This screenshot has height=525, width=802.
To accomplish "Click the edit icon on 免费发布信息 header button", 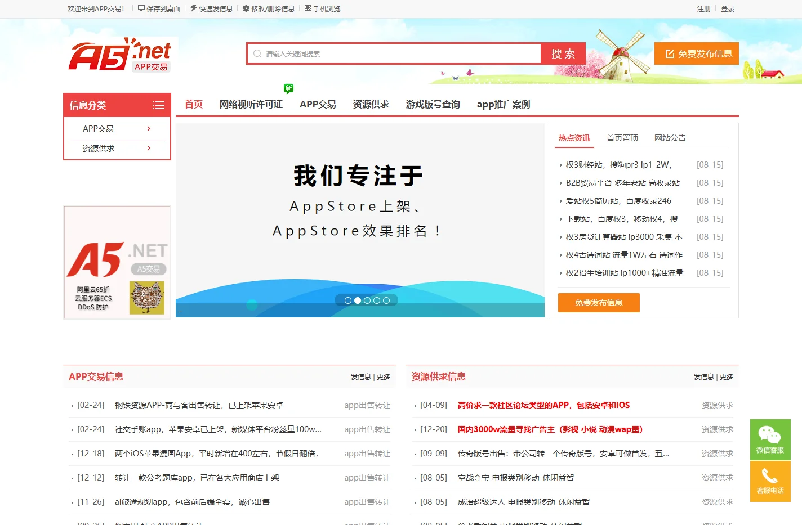I will pos(670,53).
